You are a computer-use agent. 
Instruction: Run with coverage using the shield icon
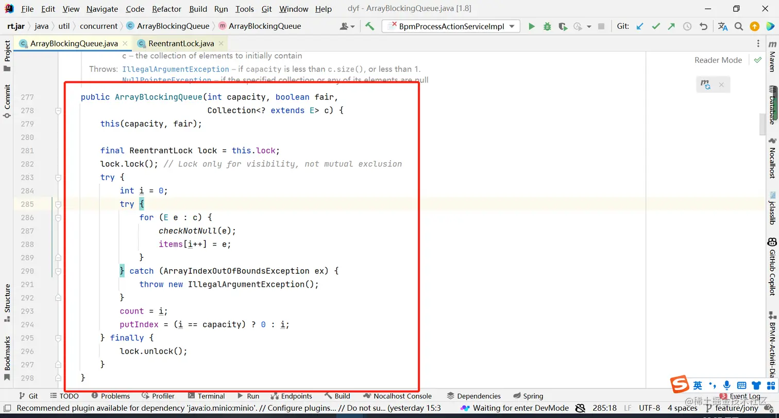[x=563, y=26]
